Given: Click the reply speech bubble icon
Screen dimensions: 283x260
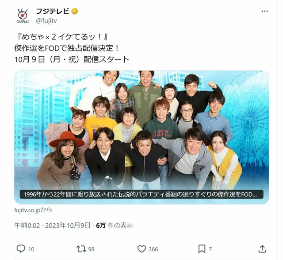Looking at the screenshot, I should click(x=21, y=249).
